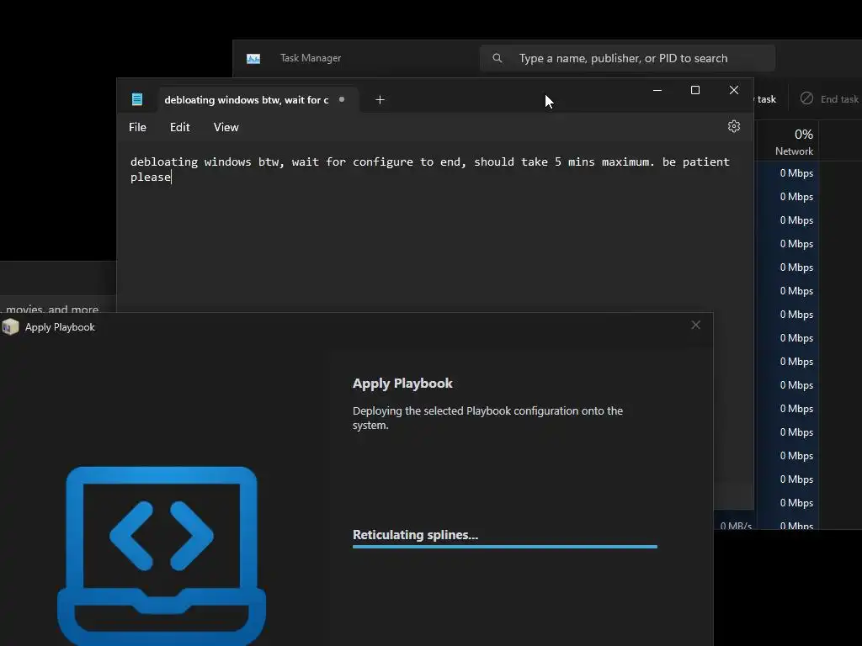Image resolution: width=862 pixels, height=646 pixels.
Task: Open the File menu in Notepad
Action: [137, 127]
